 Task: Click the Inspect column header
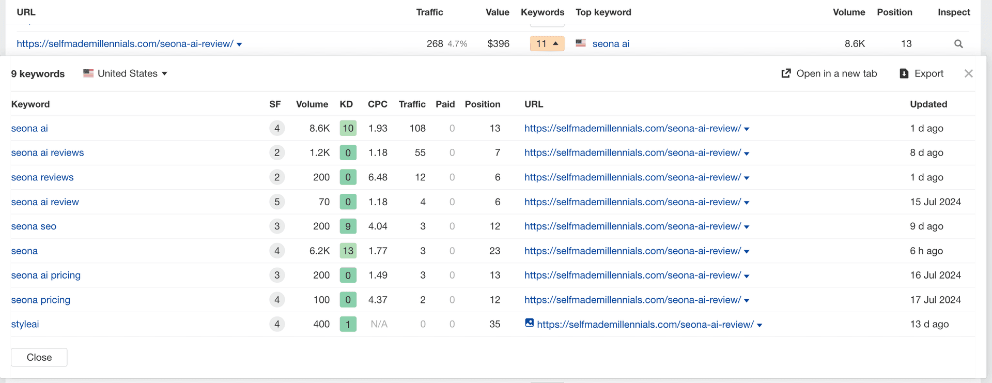tap(954, 12)
